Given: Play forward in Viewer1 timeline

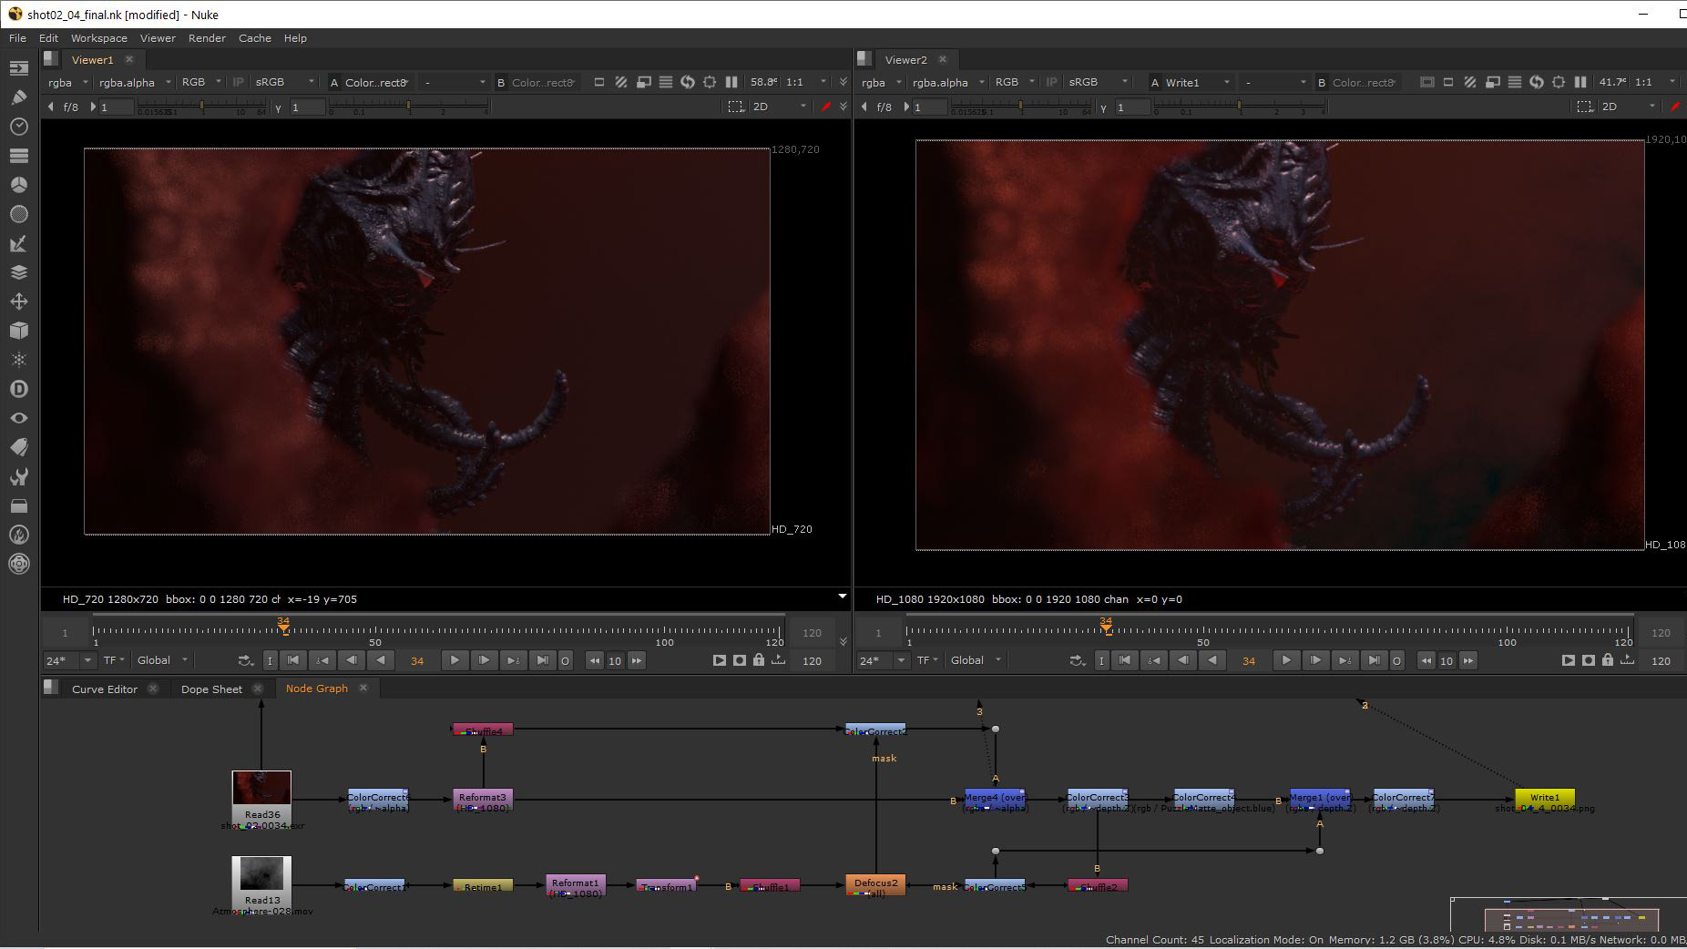Looking at the screenshot, I should coord(455,660).
